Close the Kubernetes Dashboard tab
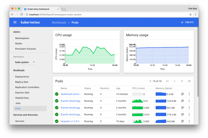Image resolution: width=208 pixels, height=138 pixels. (x=58, y=9)
